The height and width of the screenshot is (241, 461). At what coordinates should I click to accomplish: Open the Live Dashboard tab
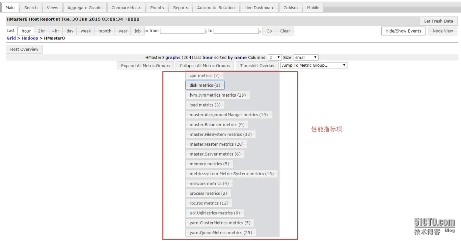[x=259, y=8]
